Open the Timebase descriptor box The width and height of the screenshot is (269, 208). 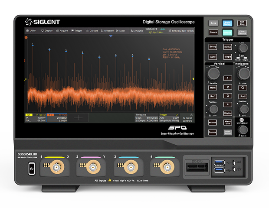[147, 118]
